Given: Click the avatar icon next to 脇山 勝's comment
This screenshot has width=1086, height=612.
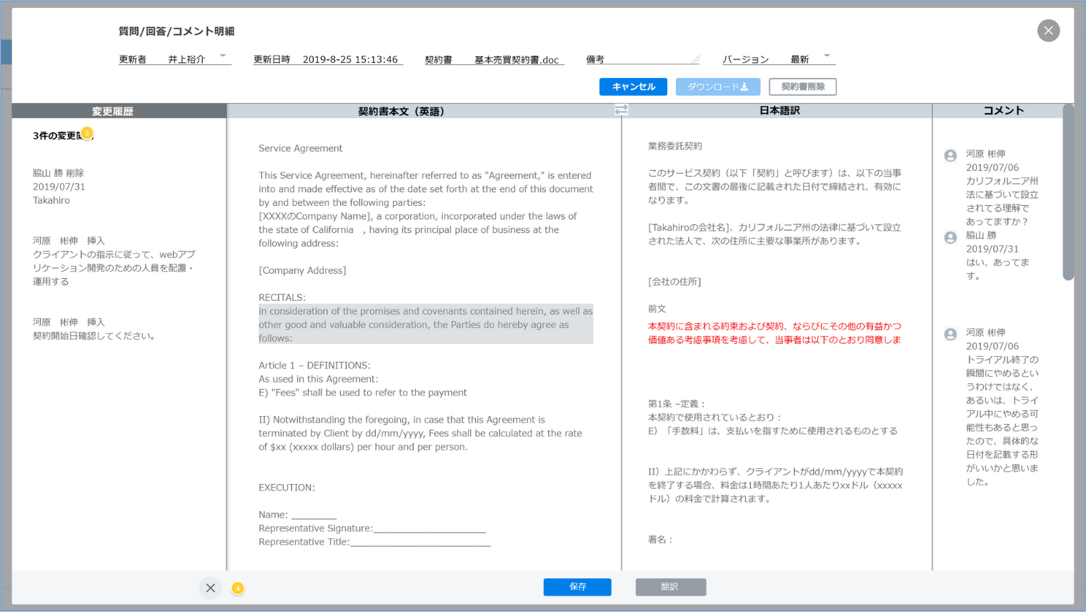Looking at the screenshot, I should click(950, 237).
